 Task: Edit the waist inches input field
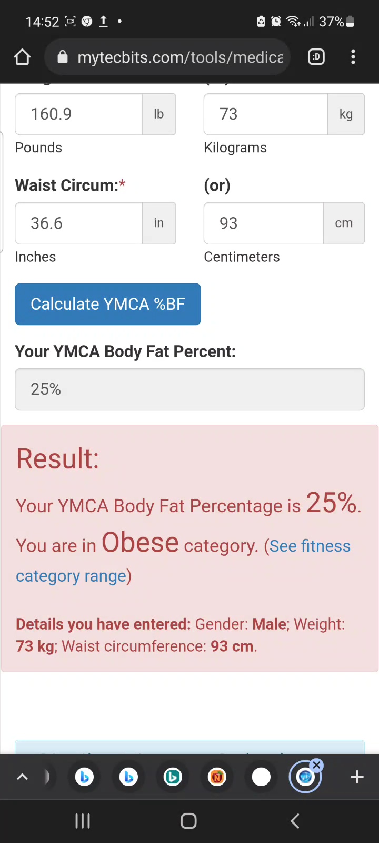79,223
